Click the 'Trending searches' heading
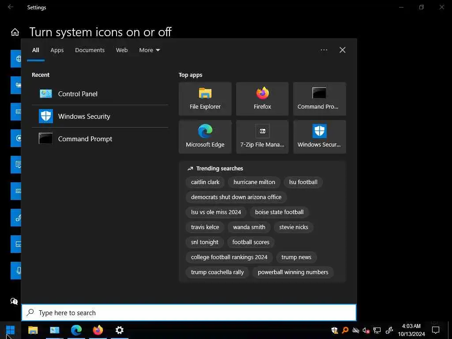The height and width of the screenshot is (339, 452). coord(220,168)
